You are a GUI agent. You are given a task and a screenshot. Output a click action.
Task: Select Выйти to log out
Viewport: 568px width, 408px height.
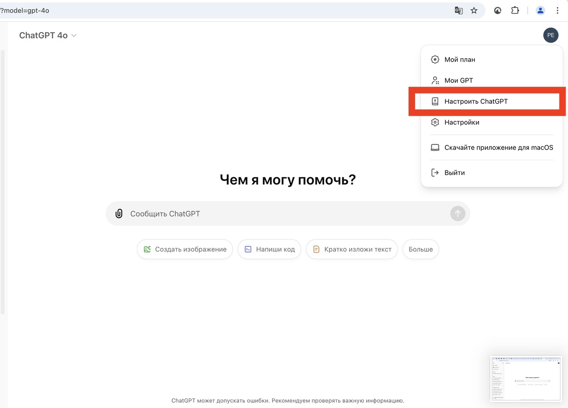pyautogui.click(x=492, y=172)
